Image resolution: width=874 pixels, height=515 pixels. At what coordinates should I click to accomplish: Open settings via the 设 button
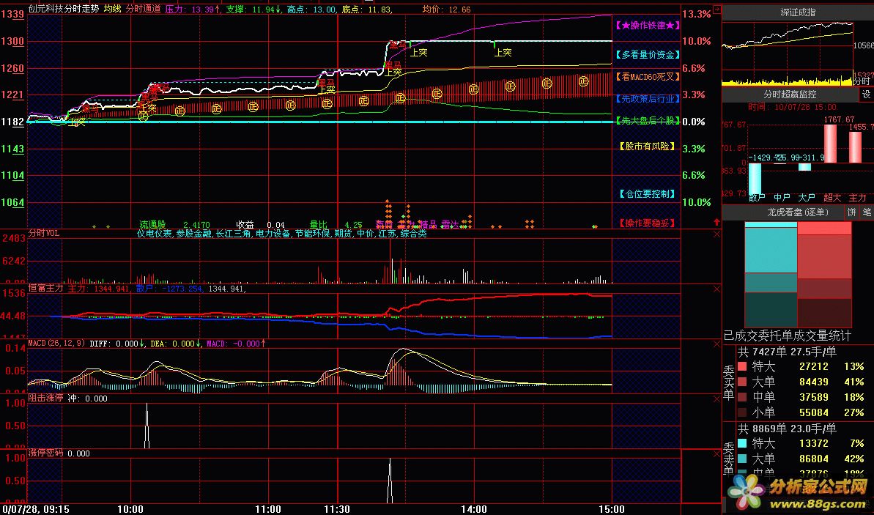coord(866,95)
